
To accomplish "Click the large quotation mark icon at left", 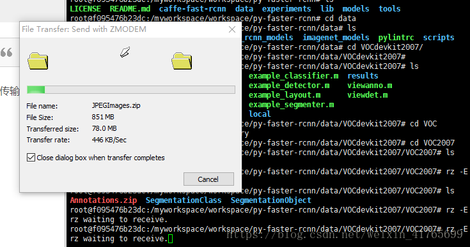I will click(x=6, y=52).
